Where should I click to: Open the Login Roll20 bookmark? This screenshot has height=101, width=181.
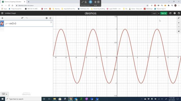[x=114, y=9]
